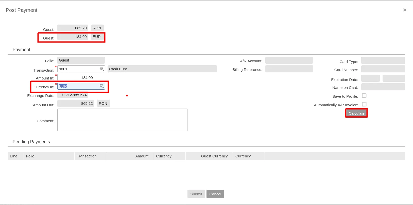
Task: Click the Transaction column header
Action: (x=90, y=156)
